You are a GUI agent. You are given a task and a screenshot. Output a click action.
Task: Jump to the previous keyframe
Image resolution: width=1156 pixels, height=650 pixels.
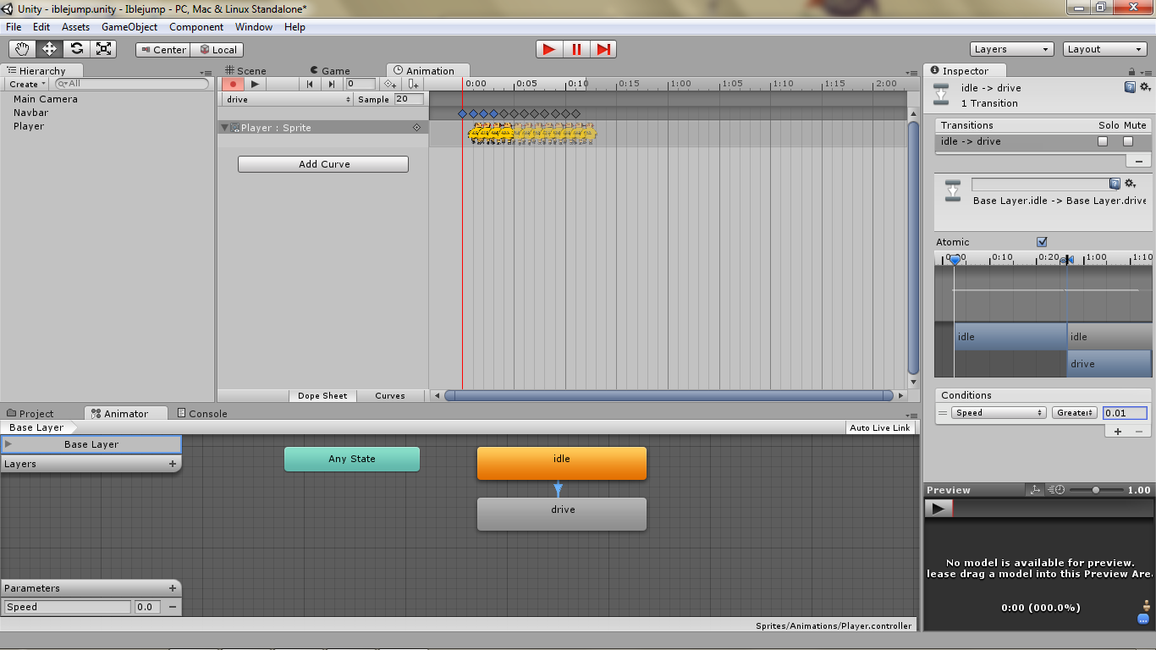click(x=310, y=84)
